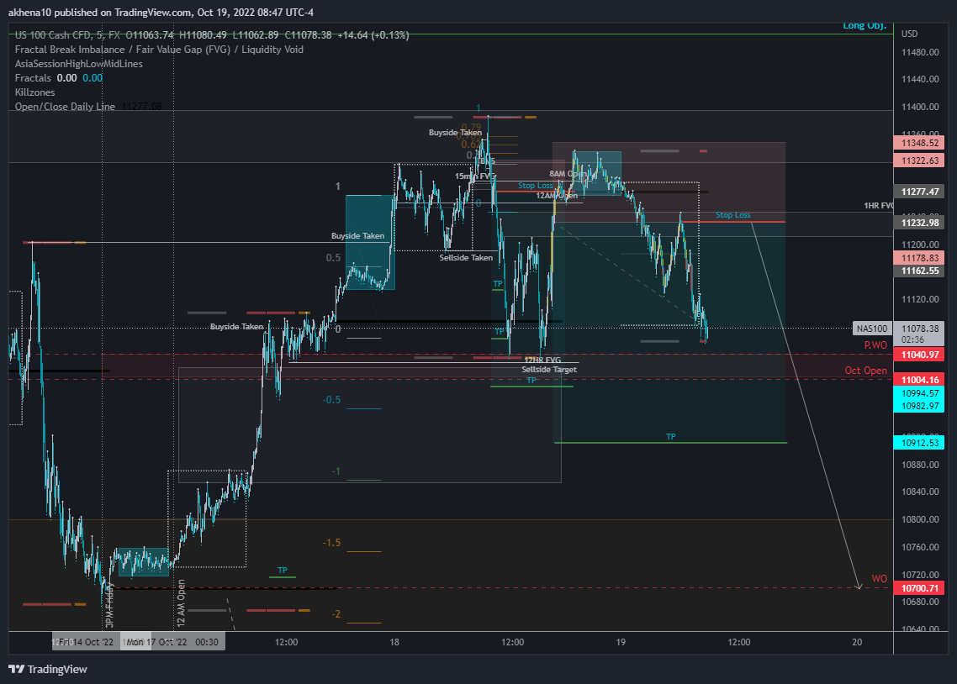957x684 pixels.
Task: Click the -2 fib level label
Action: pyautogui.click(x=336, y=614)
